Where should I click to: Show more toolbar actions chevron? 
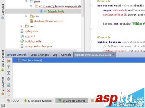(x=9, y=96)
